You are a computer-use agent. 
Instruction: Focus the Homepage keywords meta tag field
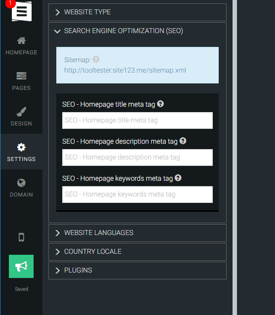pyautogui.click(x=137, y=195)
